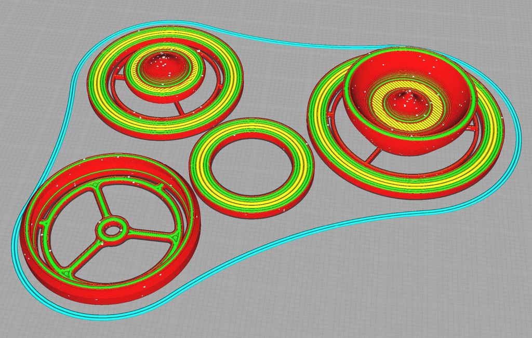Click the center hub of the three-spoke wheel
The image size is (532, 338).
tap(110, 229)
